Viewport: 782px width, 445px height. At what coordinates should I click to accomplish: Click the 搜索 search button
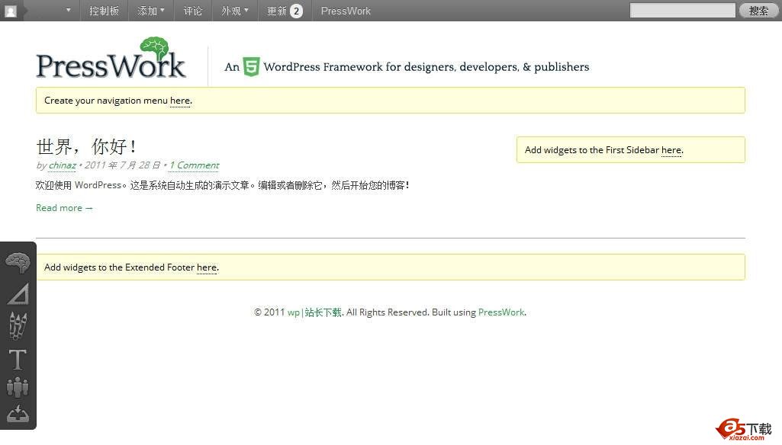point(758,11)
